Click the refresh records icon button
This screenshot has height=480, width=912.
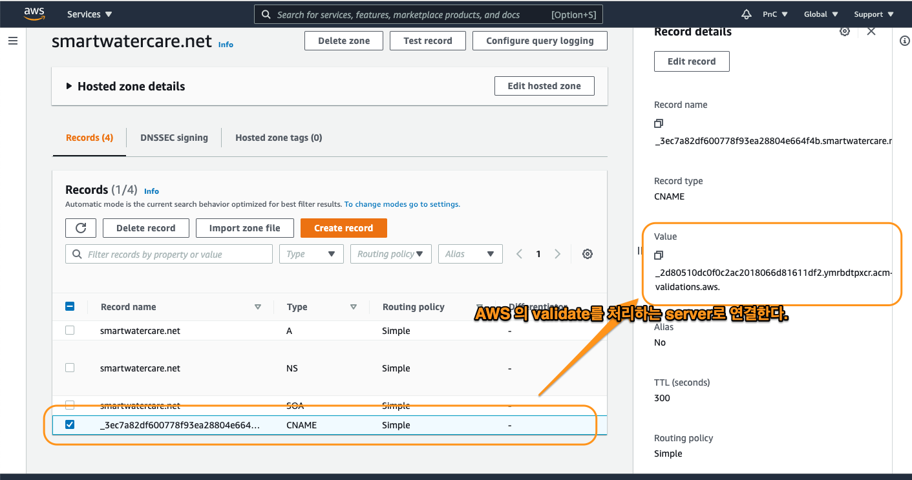point(81,228)
